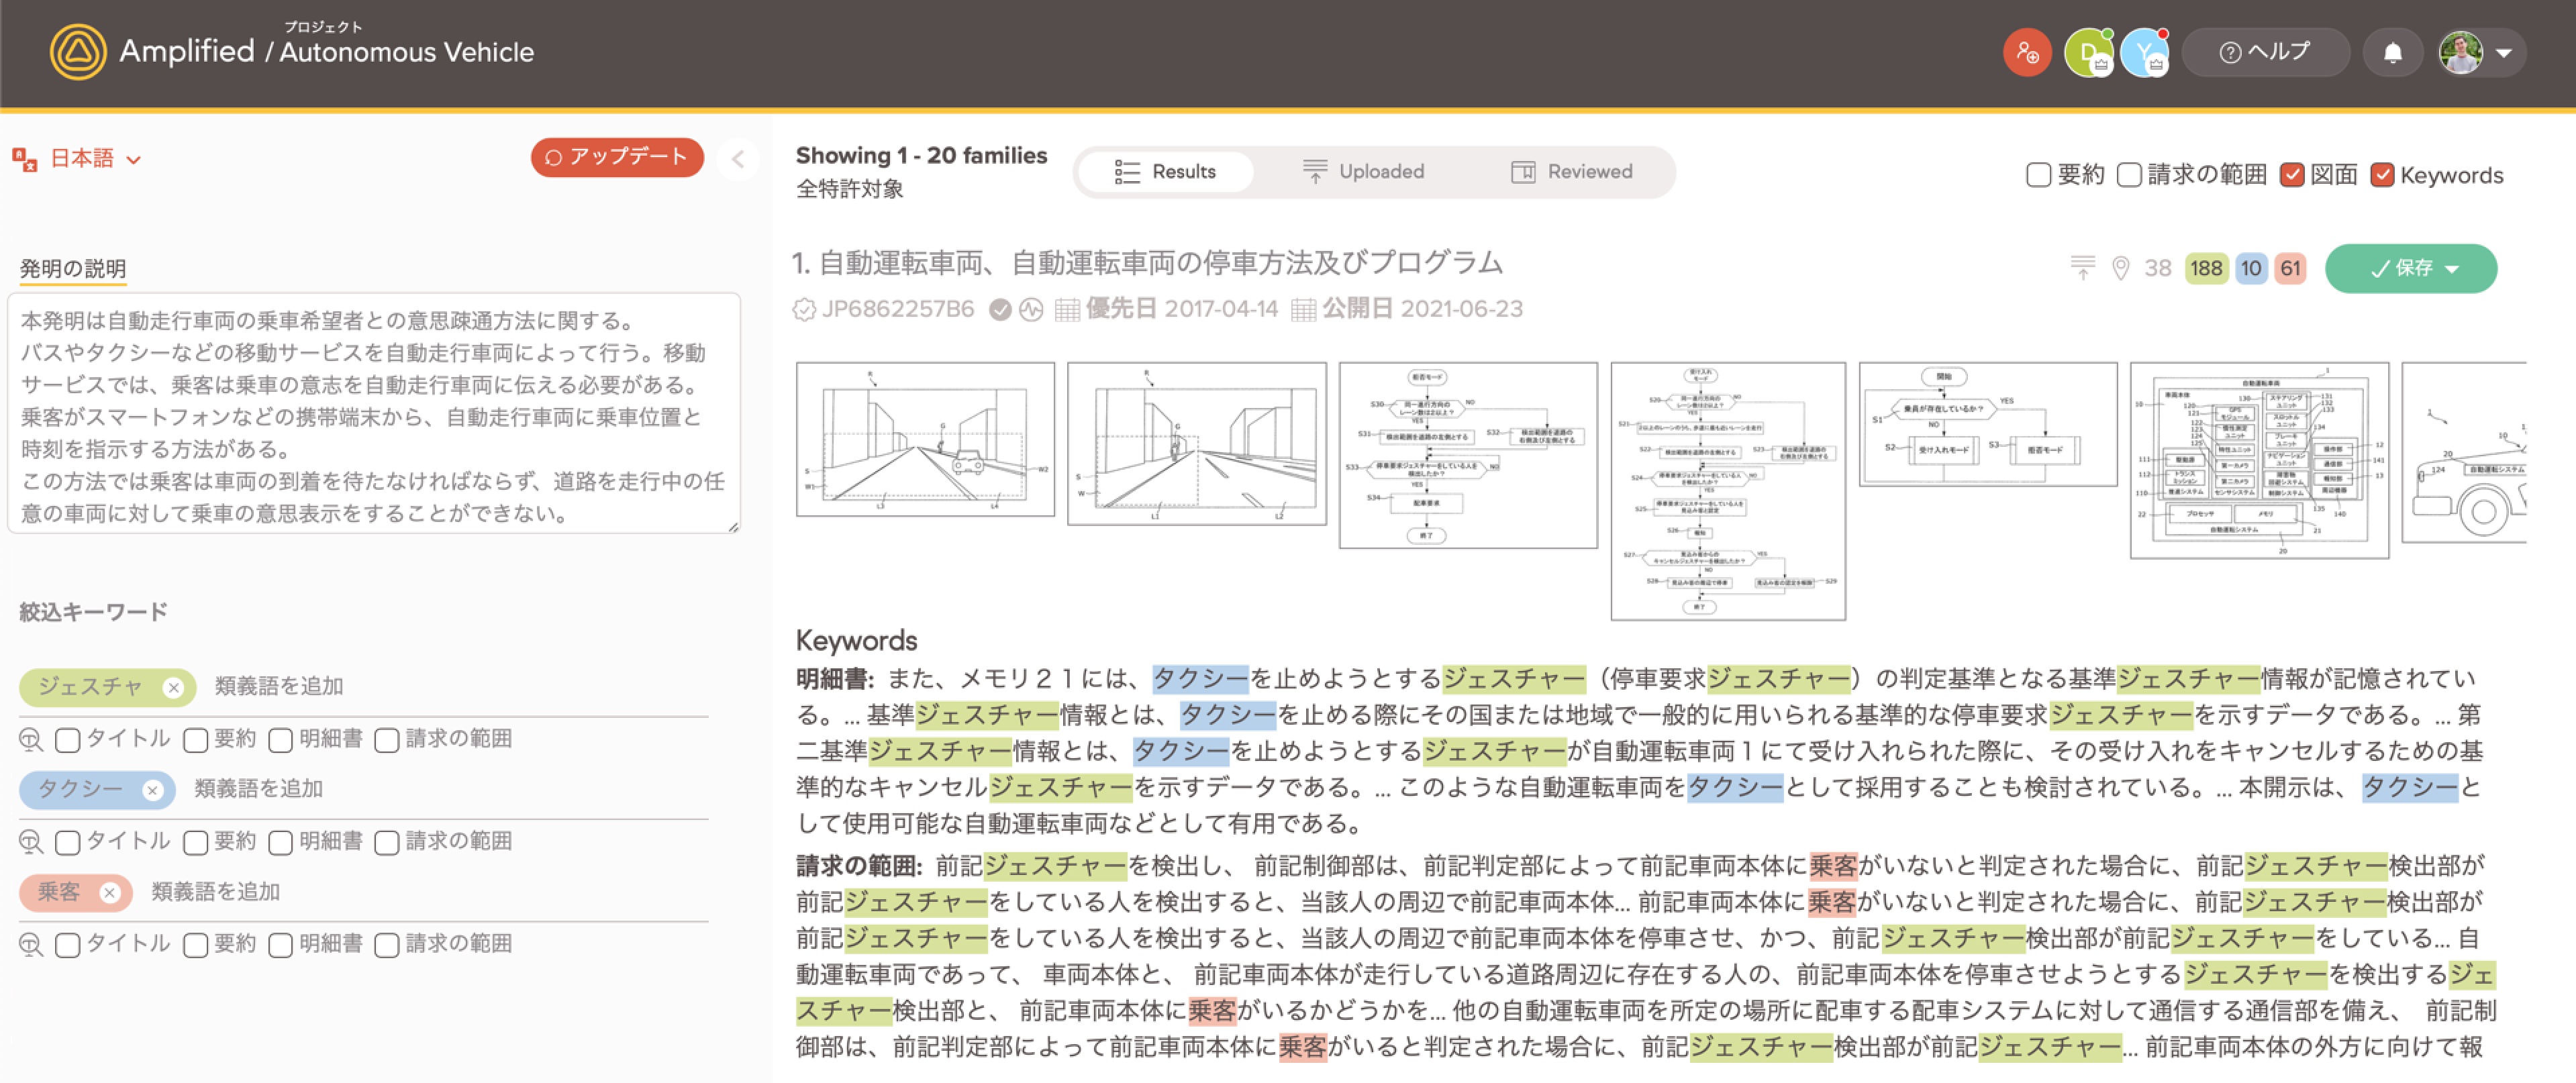
Task: Click the Amplified logo icon
Action: 78,52
